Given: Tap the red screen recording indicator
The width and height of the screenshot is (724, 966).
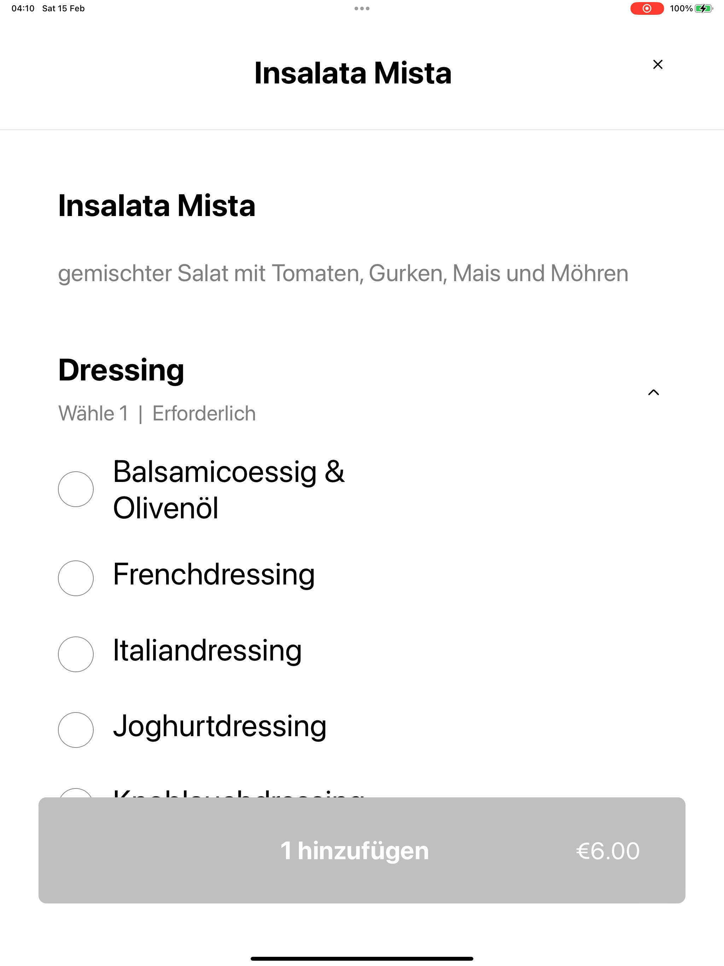Looking at the screenshot, I should pos(647,8).
